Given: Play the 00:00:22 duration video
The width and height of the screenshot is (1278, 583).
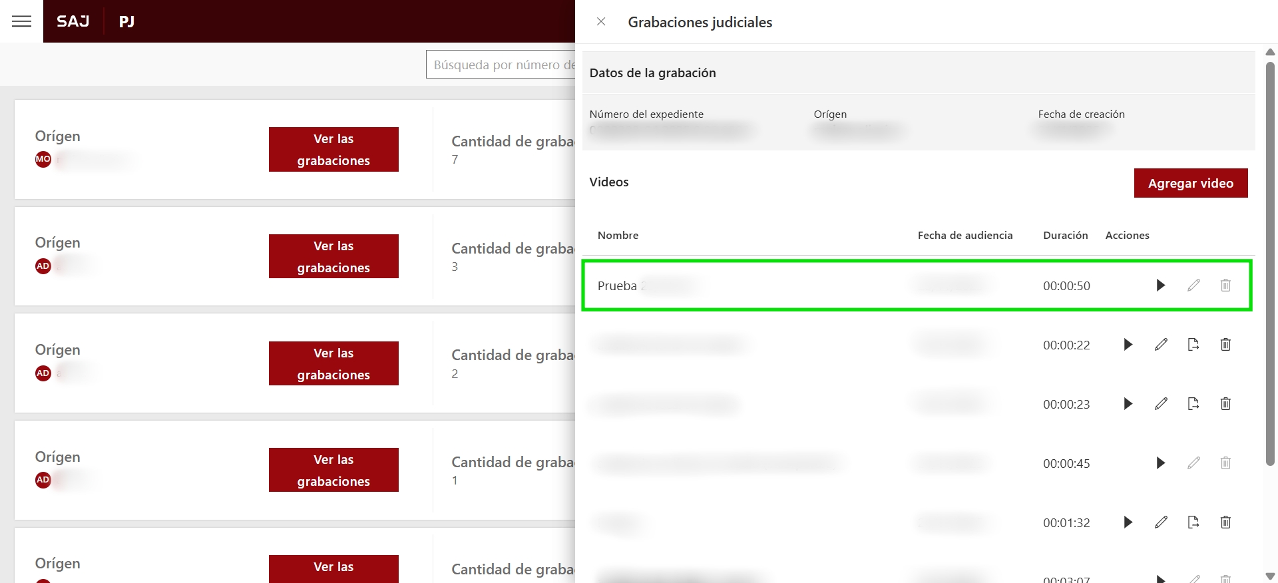Looking at the screenshot, I should click(x=1128, y=345).
